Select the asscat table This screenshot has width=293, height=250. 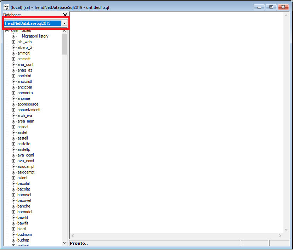tap(23, 127)
